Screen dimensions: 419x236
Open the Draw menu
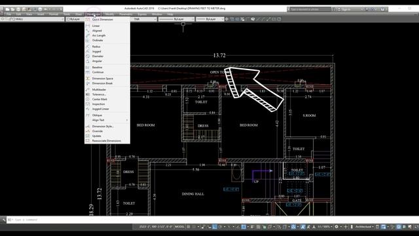pyautogui.click(x=79, y=14)
